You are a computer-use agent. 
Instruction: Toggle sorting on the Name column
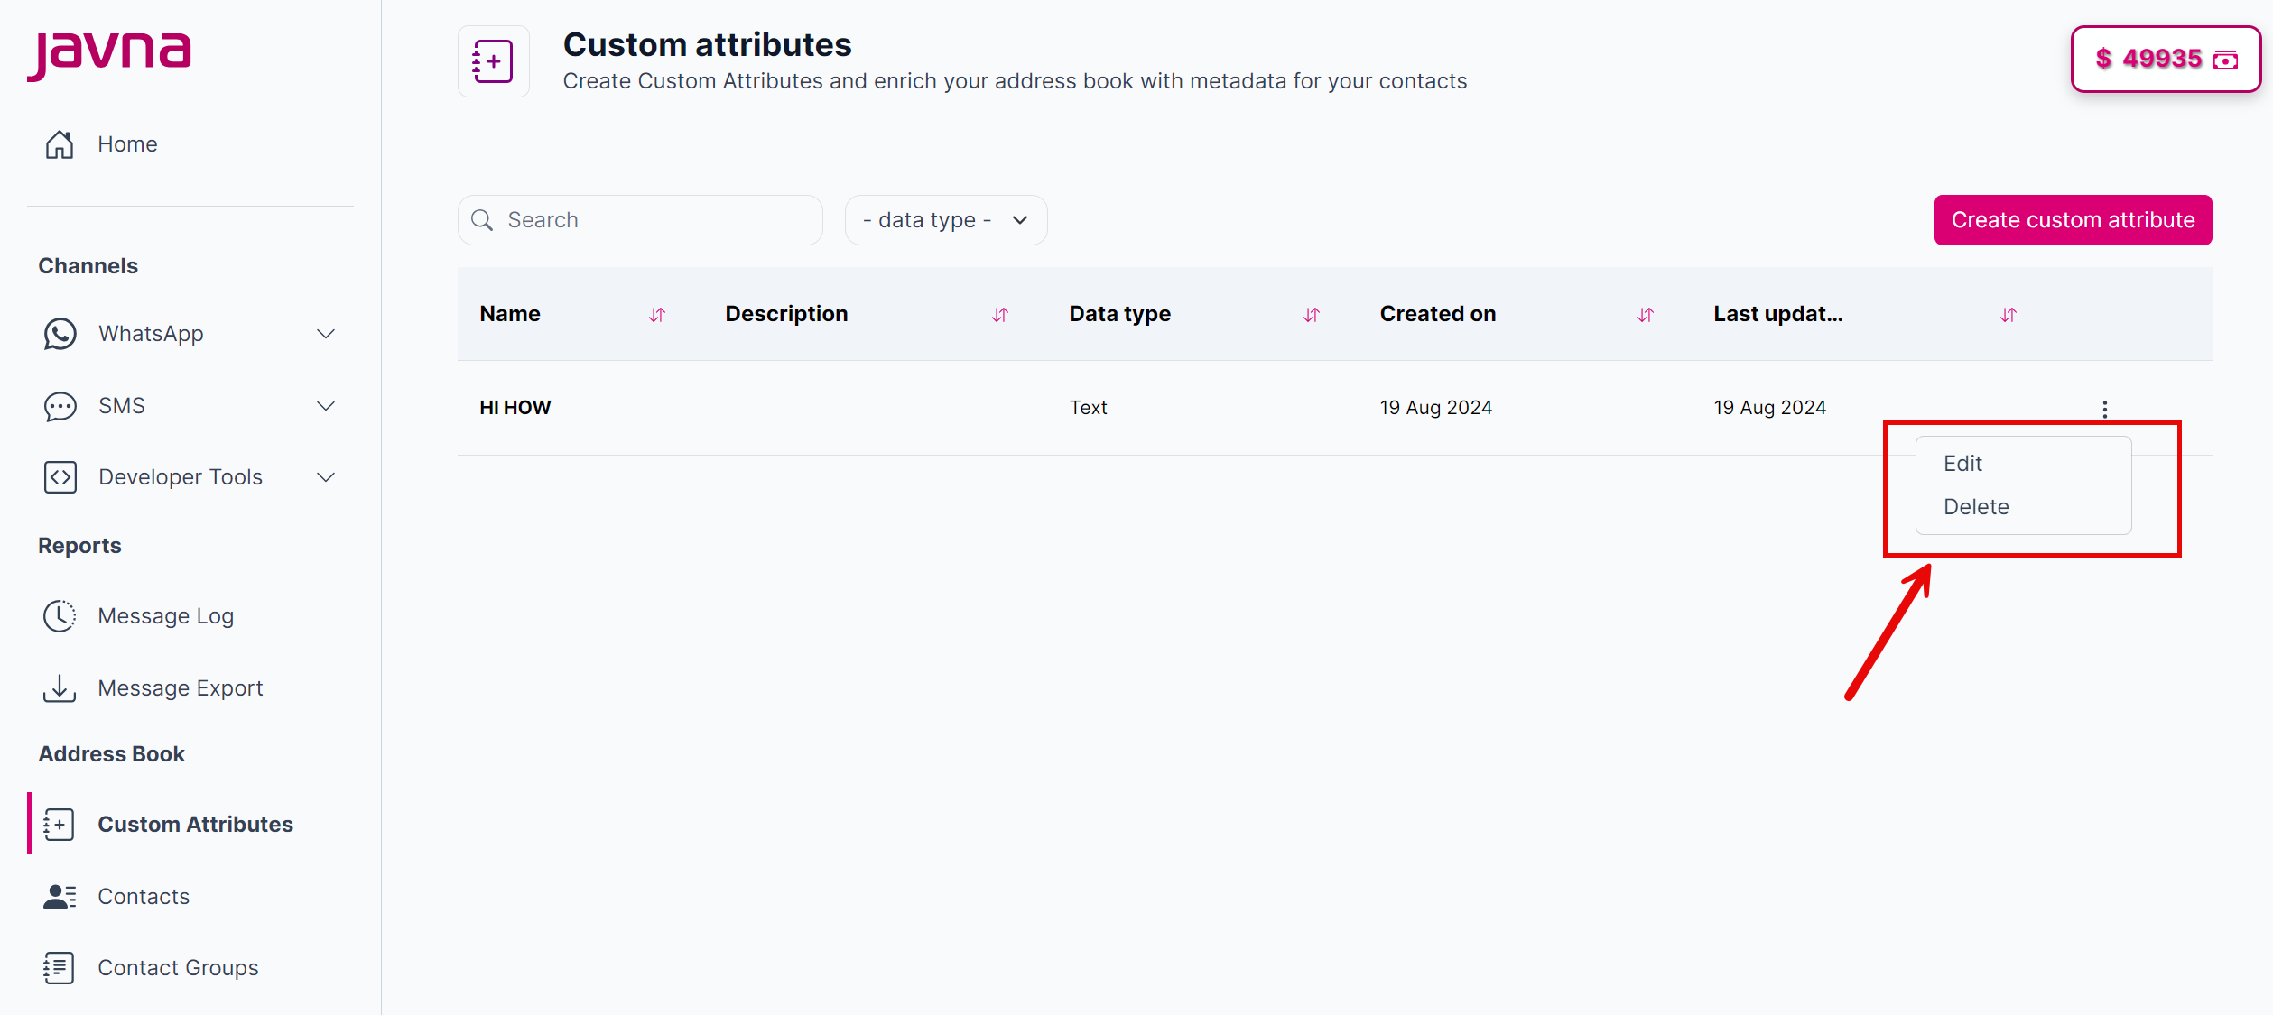point(656,315)
